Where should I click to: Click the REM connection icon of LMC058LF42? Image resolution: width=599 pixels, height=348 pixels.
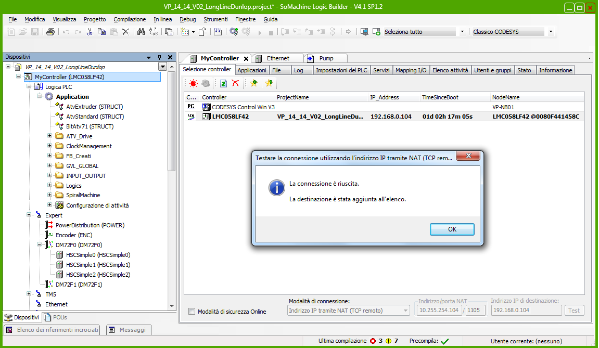coord(191,117)
